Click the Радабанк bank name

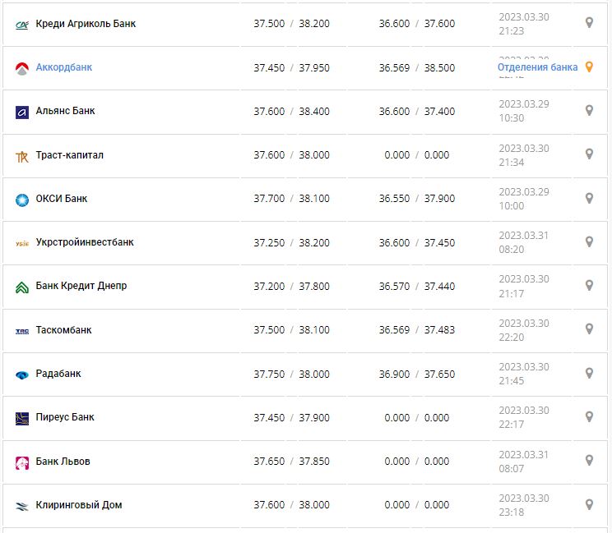pyautogui.click(x=58, y=374)
